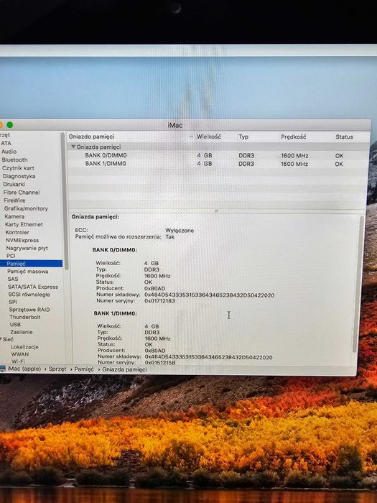377x503 pixels.
Task: Select the BANK 0/DIMM0 table row
Action: coord(218,155)
